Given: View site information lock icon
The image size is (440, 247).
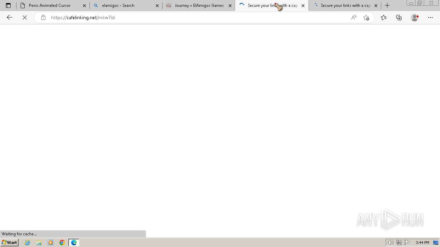Looking at the screenshot, I should [x=43, y=17].
